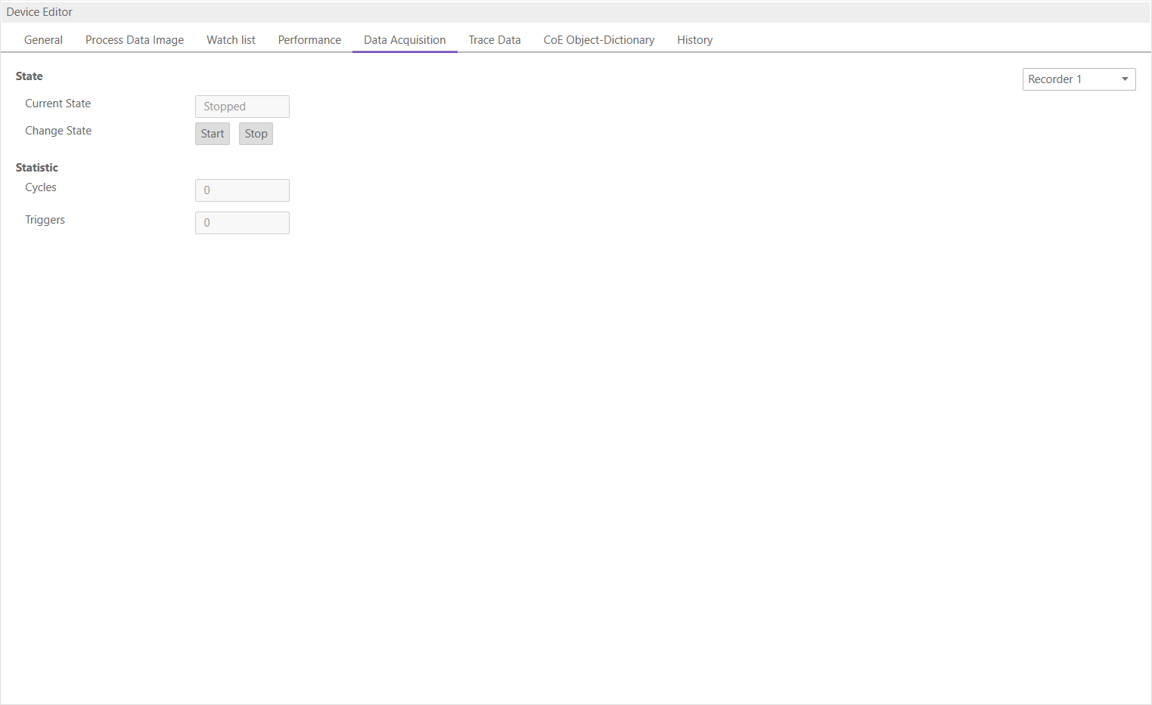Click the Current State label
The height and width of the screenshot is (705, 1152).
(57, 103)
